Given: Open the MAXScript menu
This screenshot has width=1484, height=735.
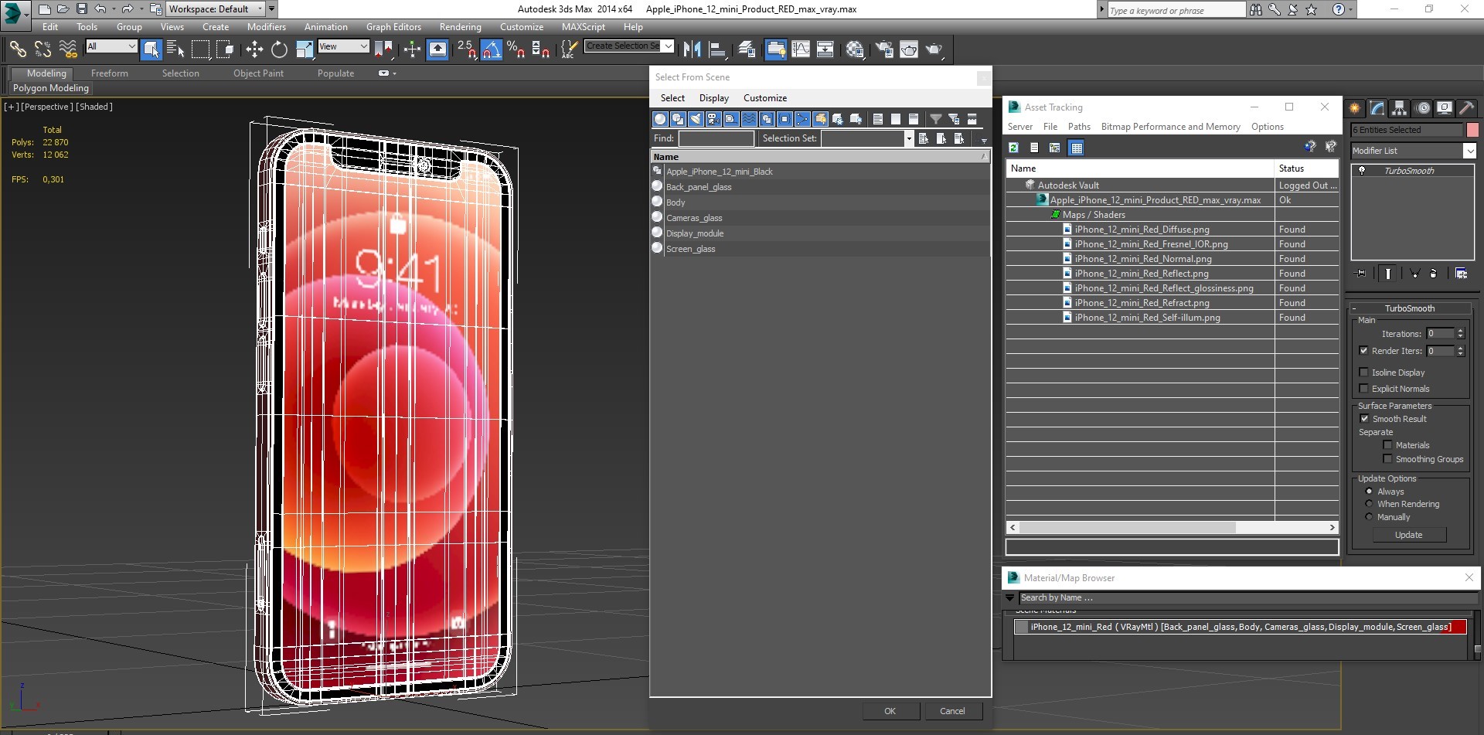Looking at the screenshot, I should [583, 27].
